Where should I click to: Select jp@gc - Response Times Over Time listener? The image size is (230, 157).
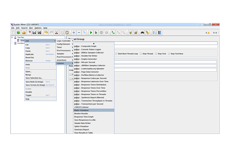(94, 88)
